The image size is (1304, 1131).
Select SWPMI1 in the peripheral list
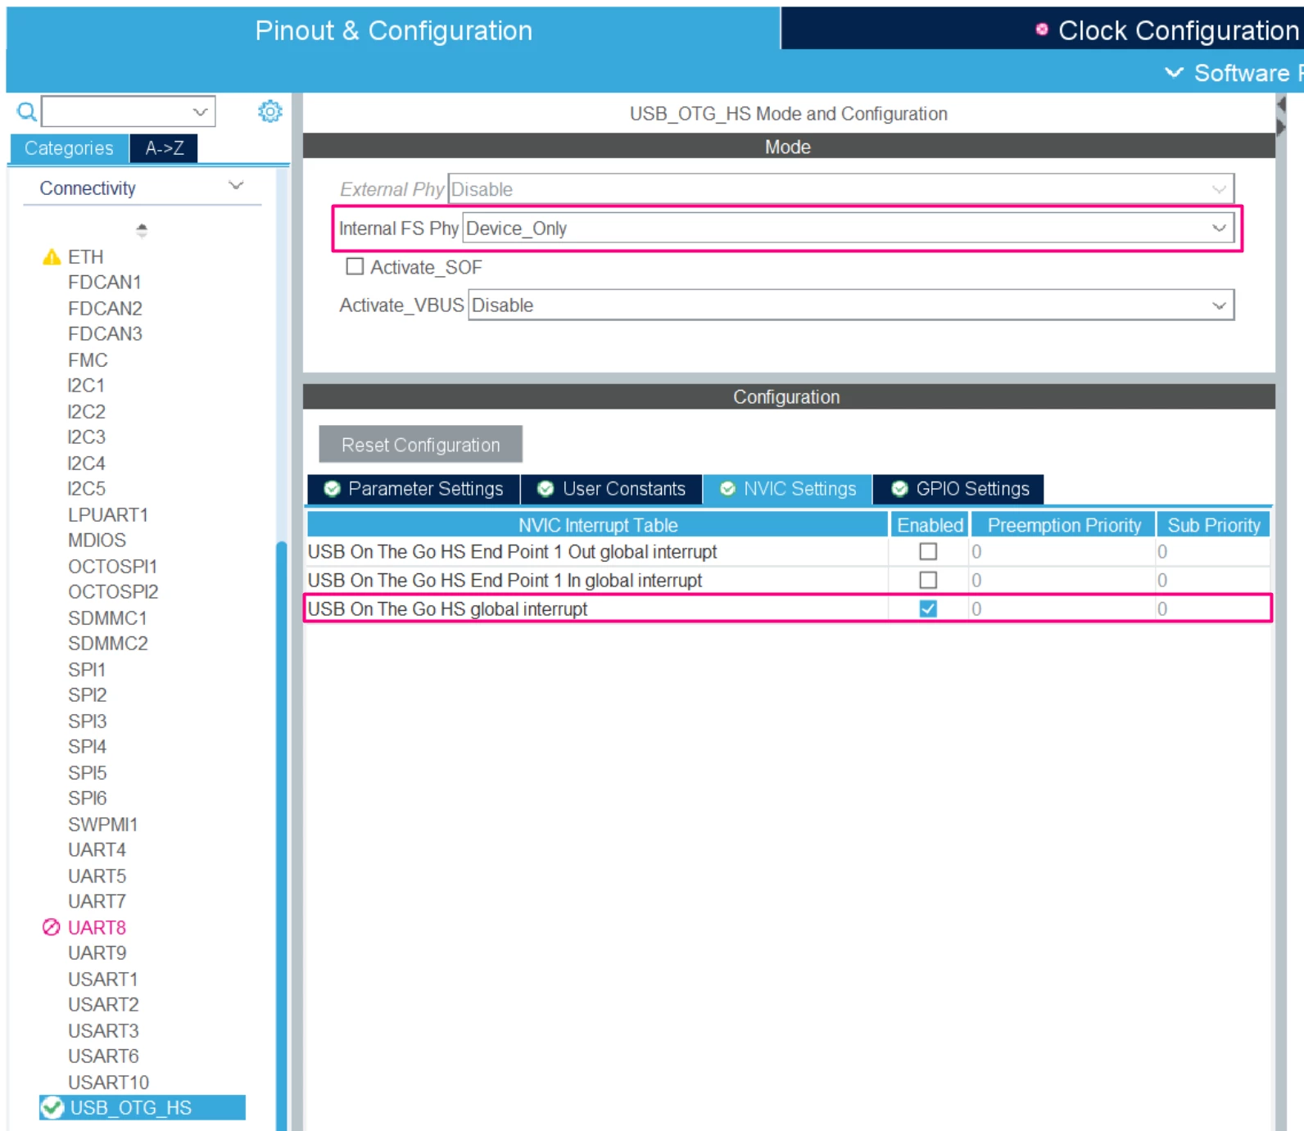[102, 825]
